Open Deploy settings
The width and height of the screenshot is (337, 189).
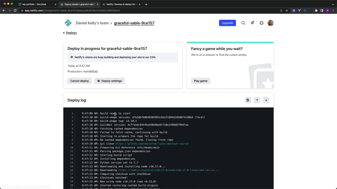tap(110, 81)
